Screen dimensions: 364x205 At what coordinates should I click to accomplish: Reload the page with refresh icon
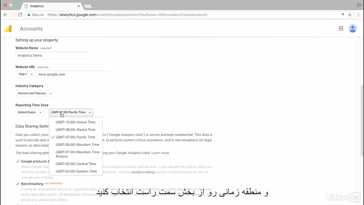click(x=20, y=15)
